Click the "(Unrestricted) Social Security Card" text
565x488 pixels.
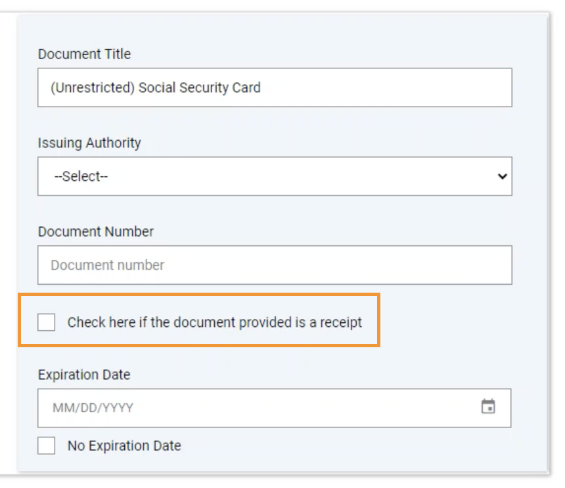[x=156, y=87]
